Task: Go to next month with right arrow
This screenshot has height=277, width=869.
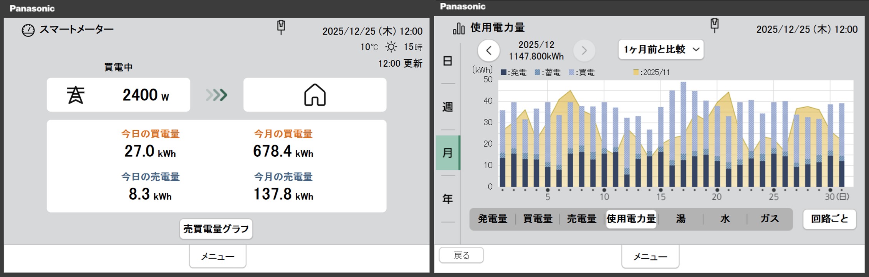Action: 584,50
